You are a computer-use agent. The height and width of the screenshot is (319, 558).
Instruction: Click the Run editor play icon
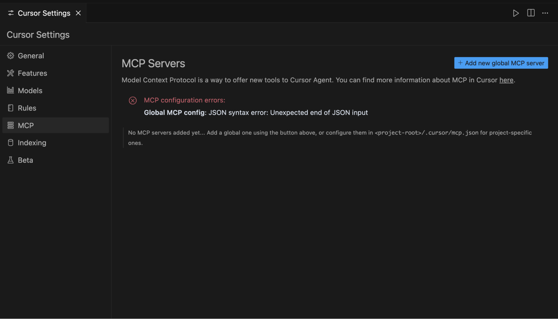[516, 13]
